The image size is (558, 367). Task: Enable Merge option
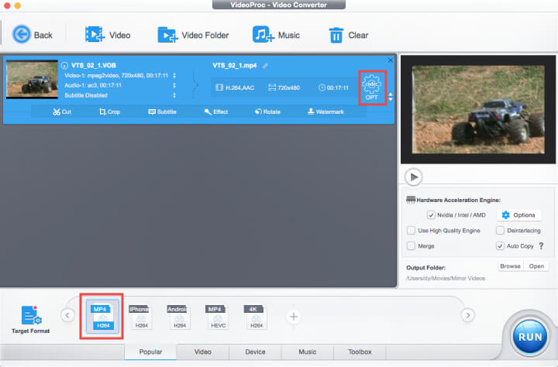click(x=411, y=245)
